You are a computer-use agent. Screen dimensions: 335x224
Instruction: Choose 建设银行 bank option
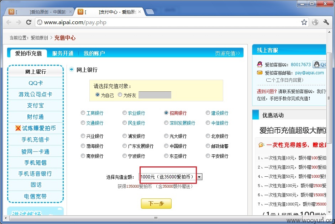(x=208, y=113)
